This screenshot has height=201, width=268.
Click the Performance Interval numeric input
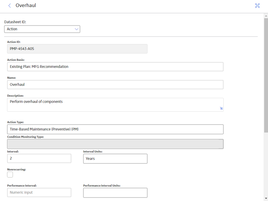click(39, 192)
